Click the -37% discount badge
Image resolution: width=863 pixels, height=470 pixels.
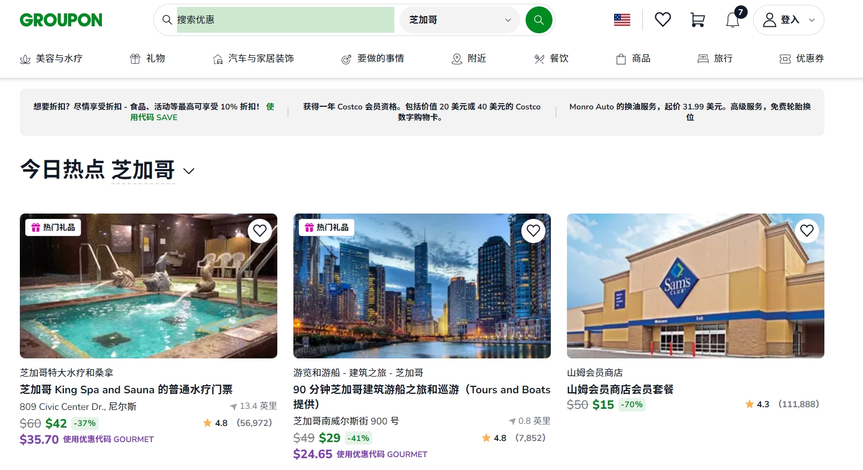coord(85,423)
